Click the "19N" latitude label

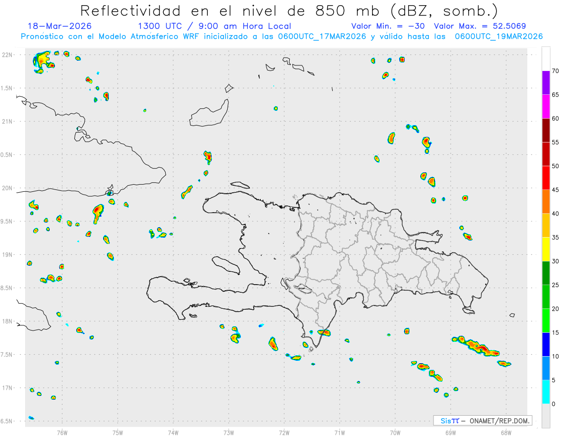[x=8, y=255]
